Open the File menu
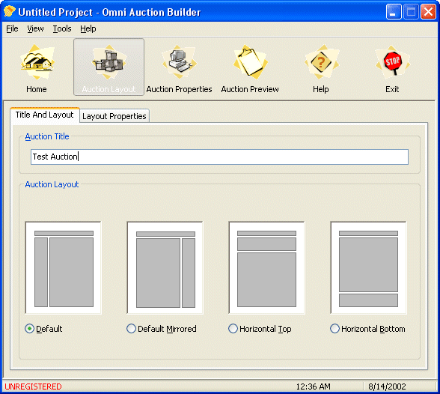This screenshot has width=440, height=394. point(12,28)
